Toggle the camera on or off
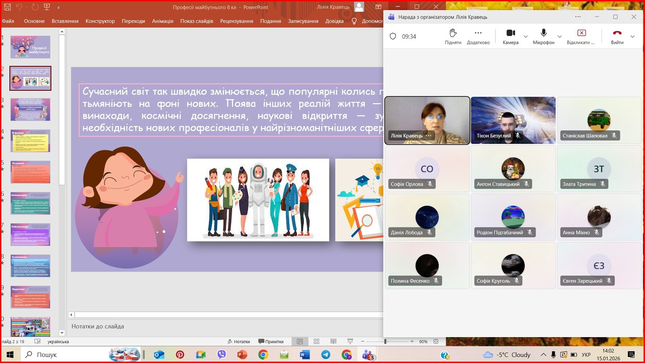The height and width of the screenshot is (363, 645). pyautogui.click(x=510, y=33)
